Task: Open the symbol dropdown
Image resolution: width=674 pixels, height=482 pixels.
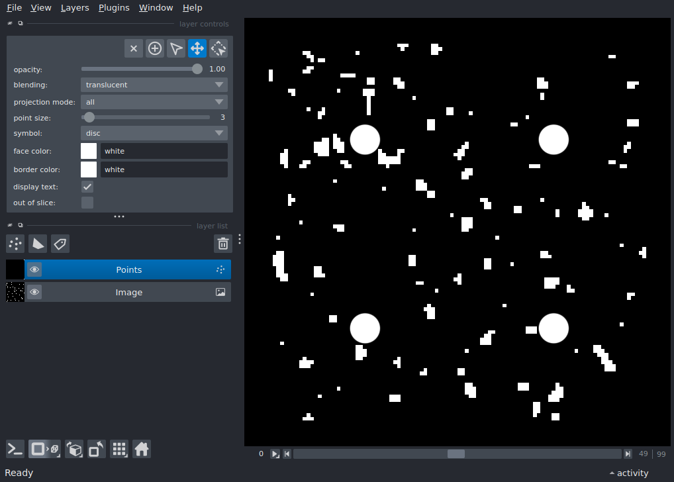Action: tap(154, 133)
